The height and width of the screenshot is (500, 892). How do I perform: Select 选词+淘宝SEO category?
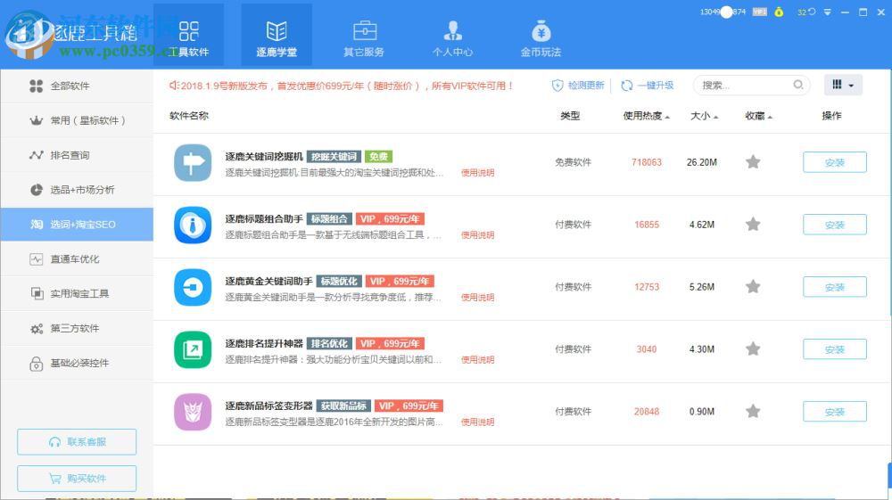tap(77, 225)
